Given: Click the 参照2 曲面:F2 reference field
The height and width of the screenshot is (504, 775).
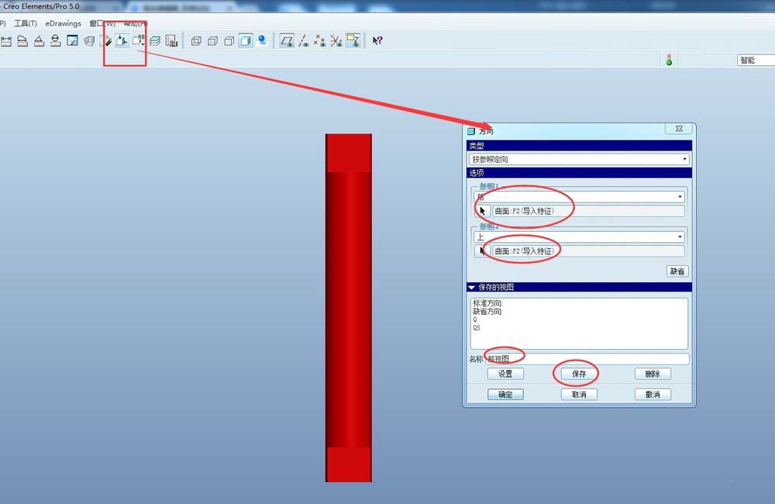Looking at the screenshot, I should pos(589,251).
